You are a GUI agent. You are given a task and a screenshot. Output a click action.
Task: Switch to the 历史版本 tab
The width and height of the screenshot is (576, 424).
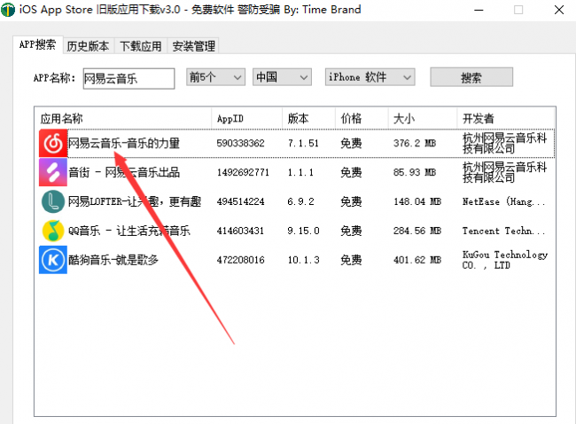point(88,46)
